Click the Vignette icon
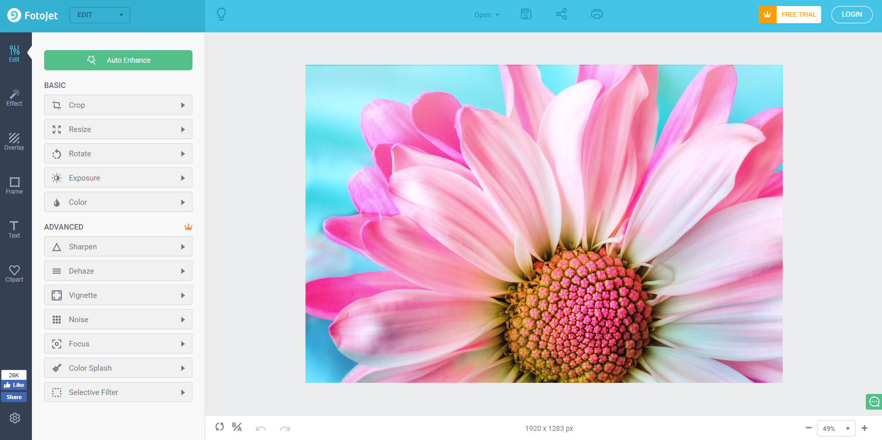Screen dimensions: 882x440 57,295
